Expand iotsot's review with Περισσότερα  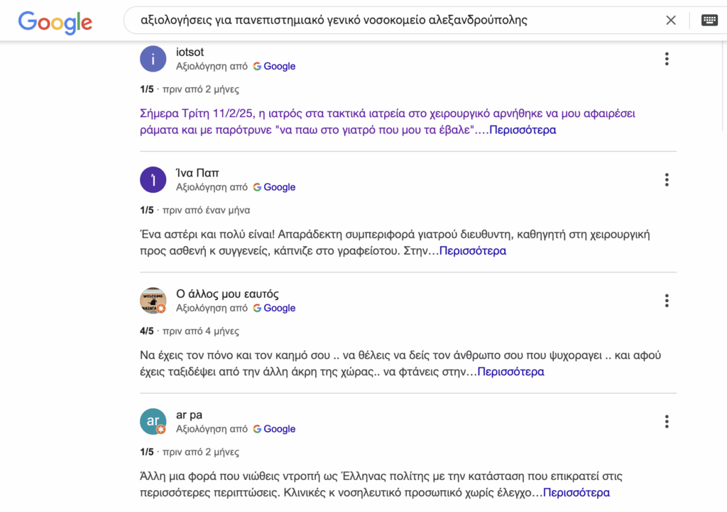click(x=523, y=130)
